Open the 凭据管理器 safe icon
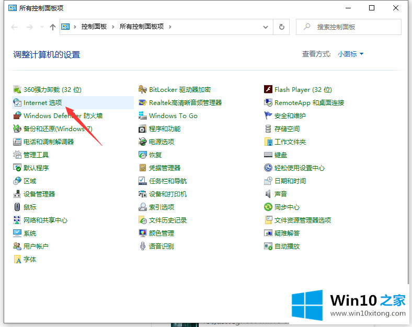Screen dimensions: 412x327 click(142, 168)
